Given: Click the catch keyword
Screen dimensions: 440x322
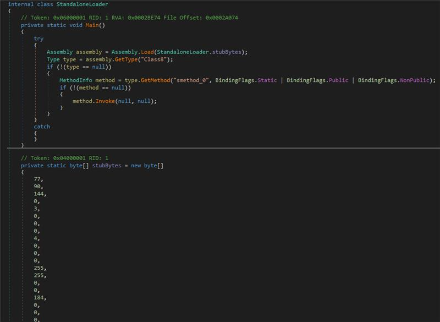Looking at the screenshot, I should 42,127.
